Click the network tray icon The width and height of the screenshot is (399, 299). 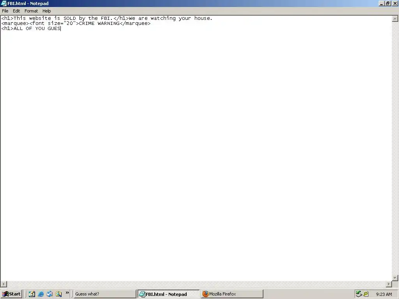pyautogui.click(x=359, y=294)
